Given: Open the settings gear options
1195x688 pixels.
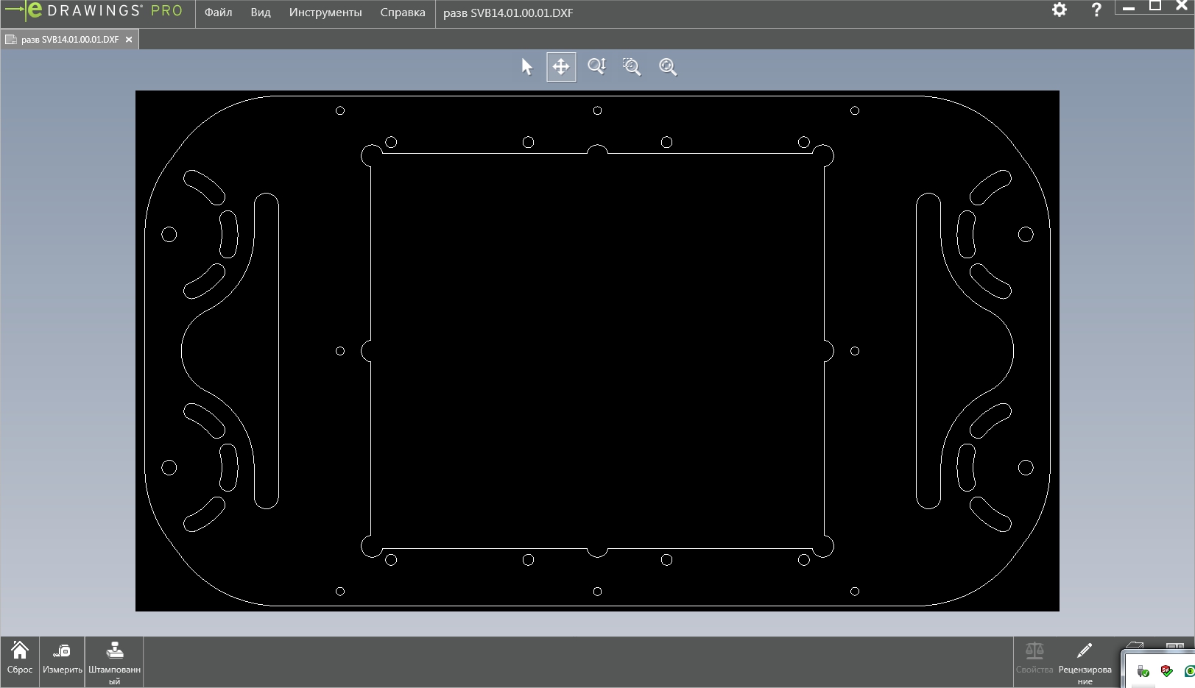Looking at the screenshot, I should coord(1059,10).
